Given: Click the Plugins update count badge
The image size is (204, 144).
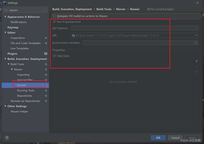Looking at the screenshot, I should [45, 54].
